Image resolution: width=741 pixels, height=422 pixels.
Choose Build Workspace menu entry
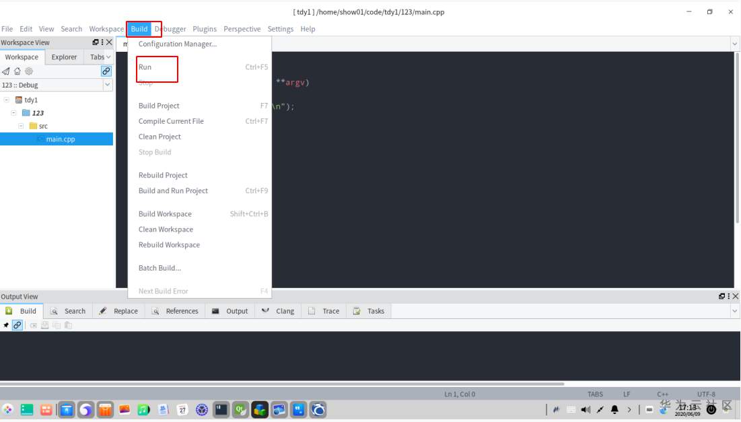tap(200, 214)
